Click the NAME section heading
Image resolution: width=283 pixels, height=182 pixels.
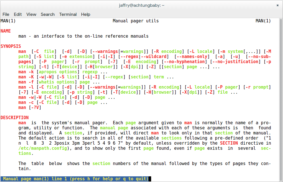coord(6,31)
